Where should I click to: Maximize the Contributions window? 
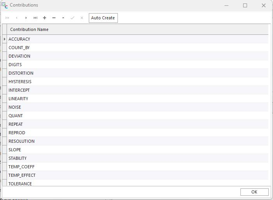point(245,5)
